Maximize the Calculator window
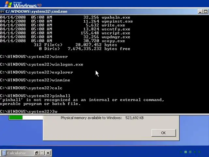Image resolution: width=209 pixels, height=157 pixels. 42,153
